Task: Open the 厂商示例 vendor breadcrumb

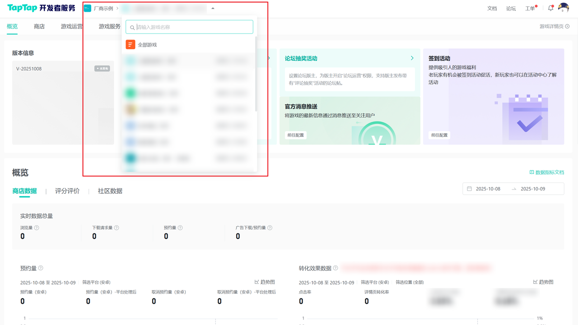Action: pyautogui.click(x=103, y=9)
